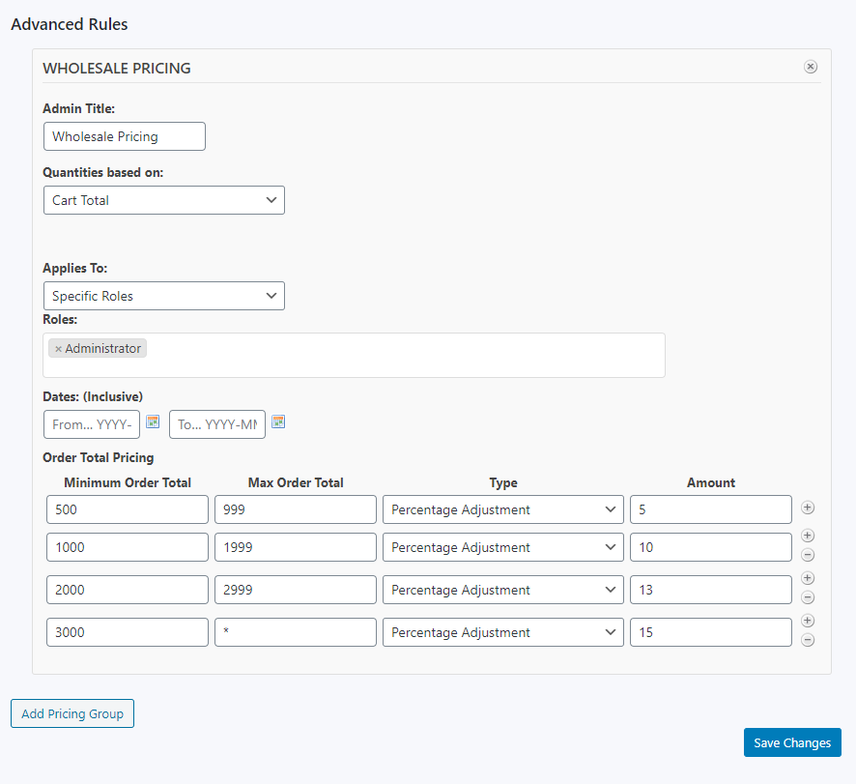Click the Max Order Total field with 1999
The image size is (856, 784).
pos(295,547)
